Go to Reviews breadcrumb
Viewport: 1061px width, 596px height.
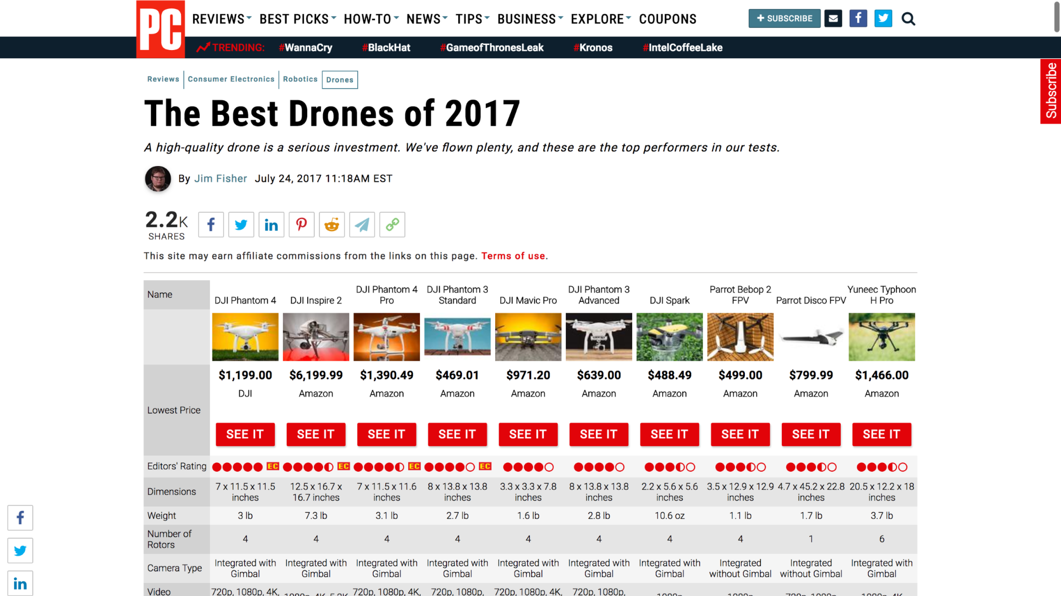click(163, 79)
